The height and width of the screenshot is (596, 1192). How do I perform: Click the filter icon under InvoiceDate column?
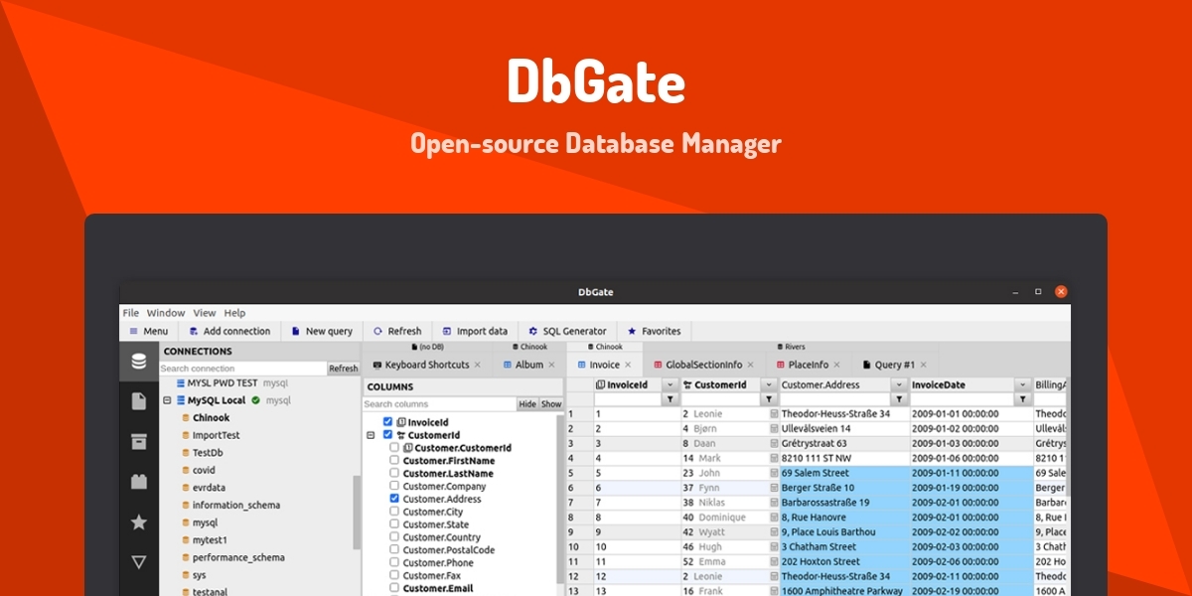(1021, 399)
